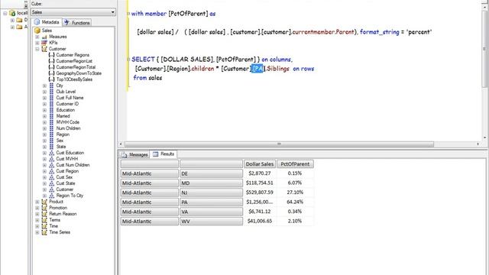The width and height of the screenshot is (489, 275).
Task: Click the VA row header cell
Action: click(211, 212)
